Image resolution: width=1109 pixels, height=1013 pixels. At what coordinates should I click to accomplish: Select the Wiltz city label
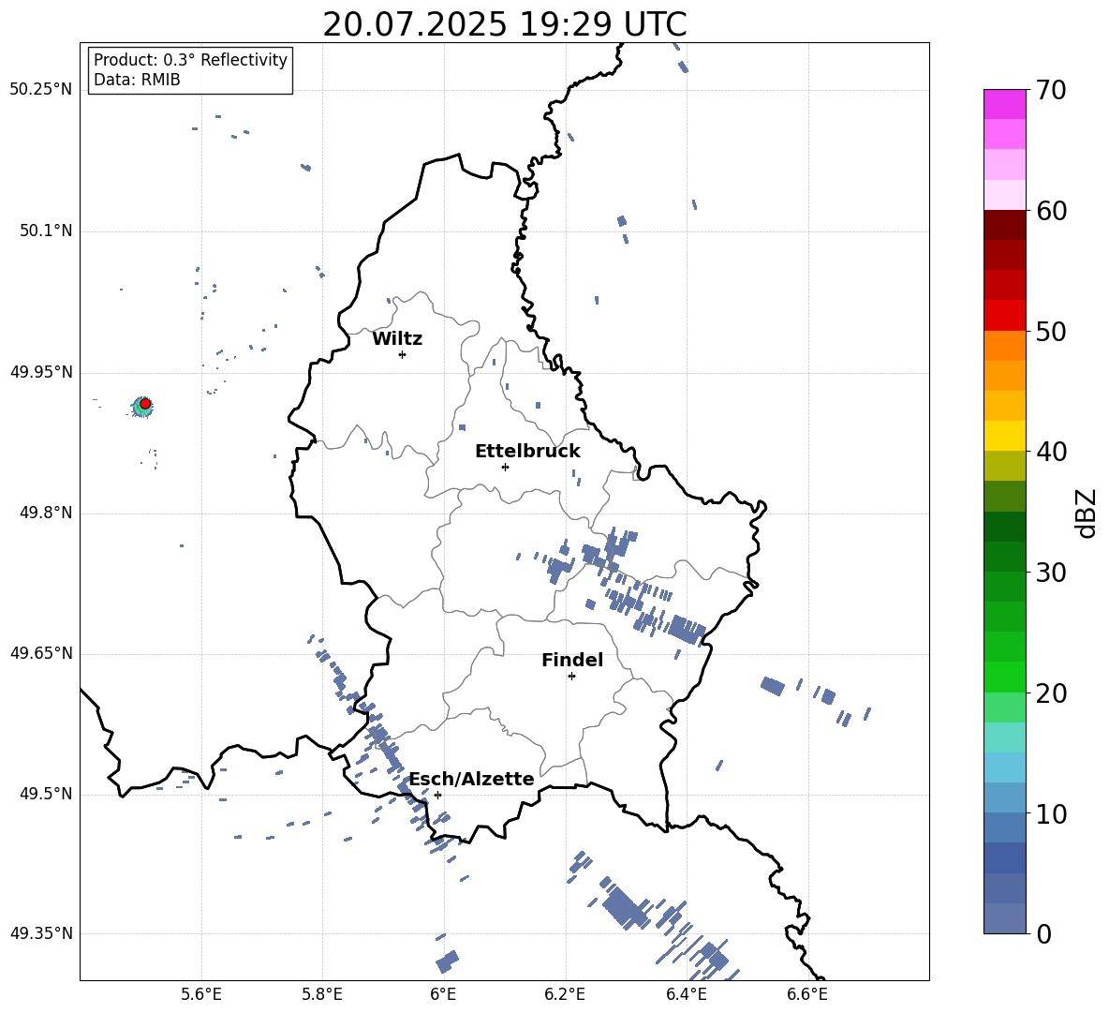[x=397, y=339]
